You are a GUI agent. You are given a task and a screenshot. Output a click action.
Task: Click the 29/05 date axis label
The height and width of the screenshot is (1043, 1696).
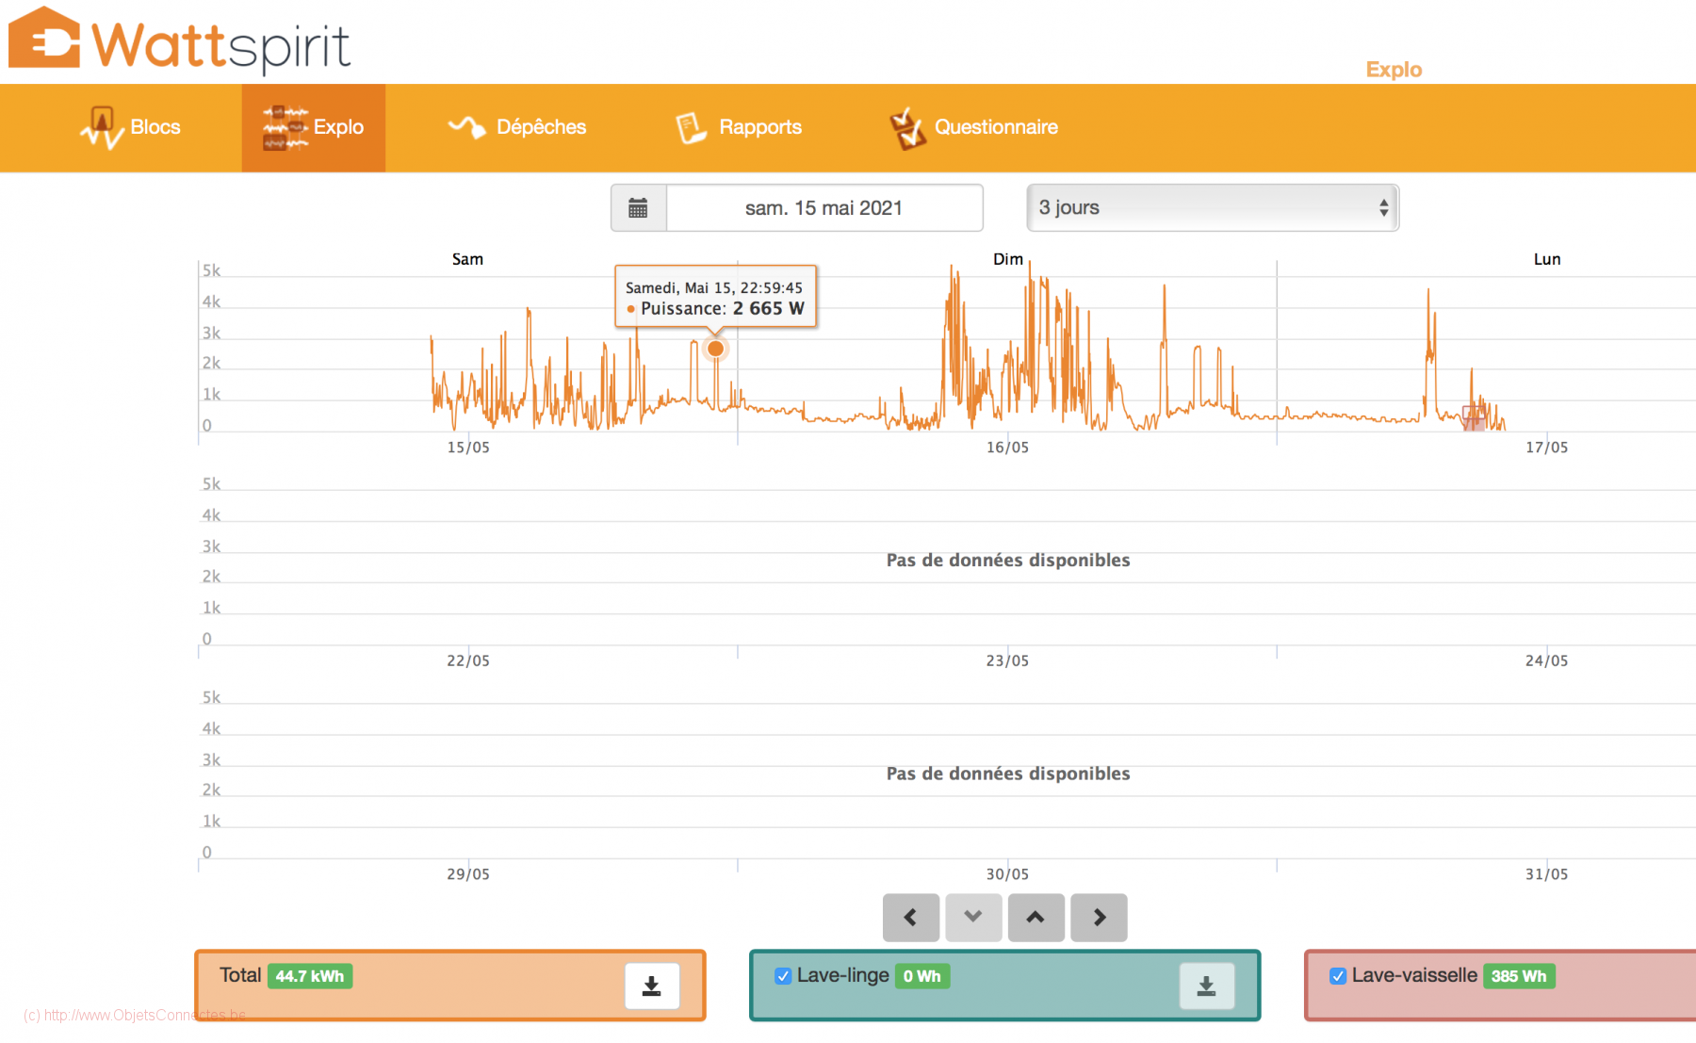[x=468, y=874]
